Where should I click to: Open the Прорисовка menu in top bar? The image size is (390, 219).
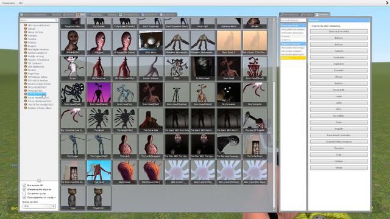coord(9,3)
